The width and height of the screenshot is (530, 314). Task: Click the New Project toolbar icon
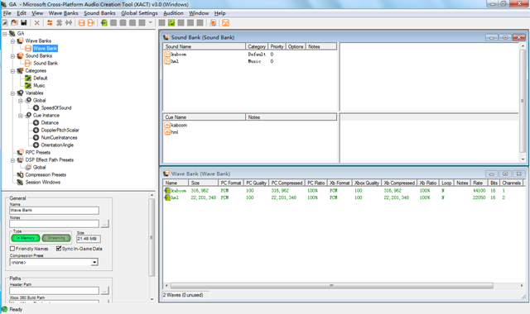(x=5, y=22)
